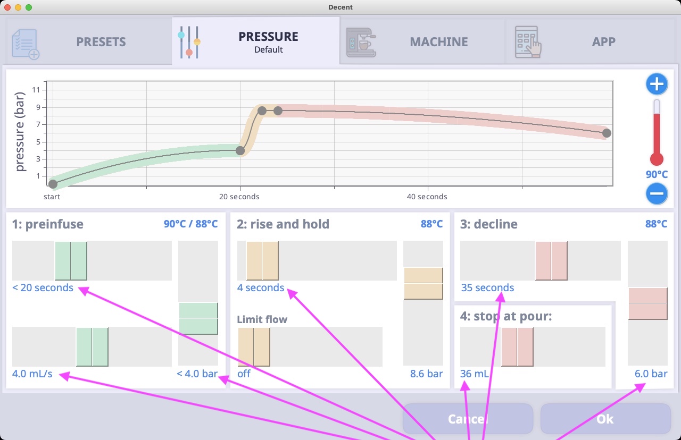
Task: Click the plus icon to raise temperature
Action: tap(657, 84)
